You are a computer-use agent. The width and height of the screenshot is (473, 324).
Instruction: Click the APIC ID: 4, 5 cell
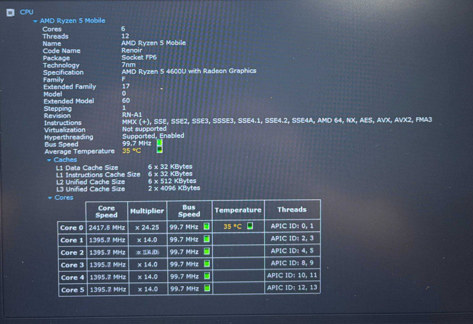[x=292, y=251]
